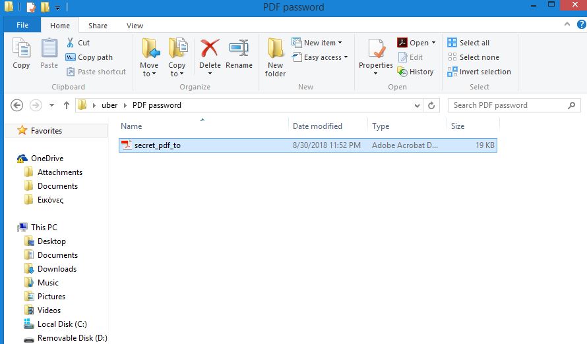Click the Rename icon
The height and width of the screenshot is (344, 587).
coord(239,48)
